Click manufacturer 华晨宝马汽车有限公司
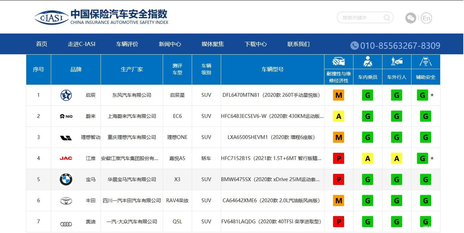Image resolution: width=464 pixels, height=233 pixels. (x=132, y=179)
